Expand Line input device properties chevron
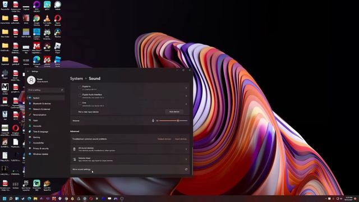Screen dimensions: 359x202 pos(186,104)
